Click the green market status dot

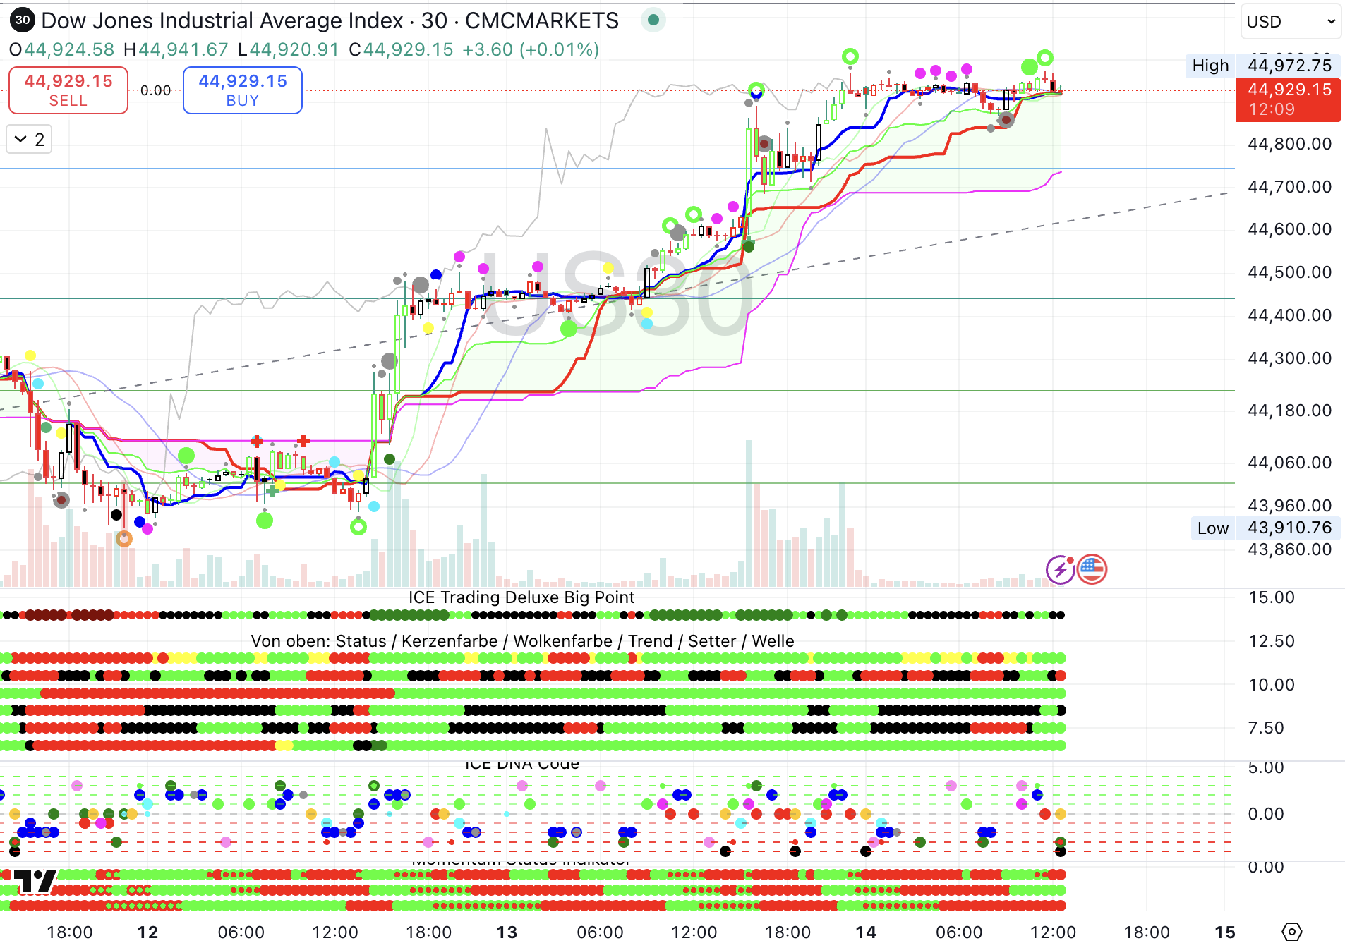tap(653, 20)
